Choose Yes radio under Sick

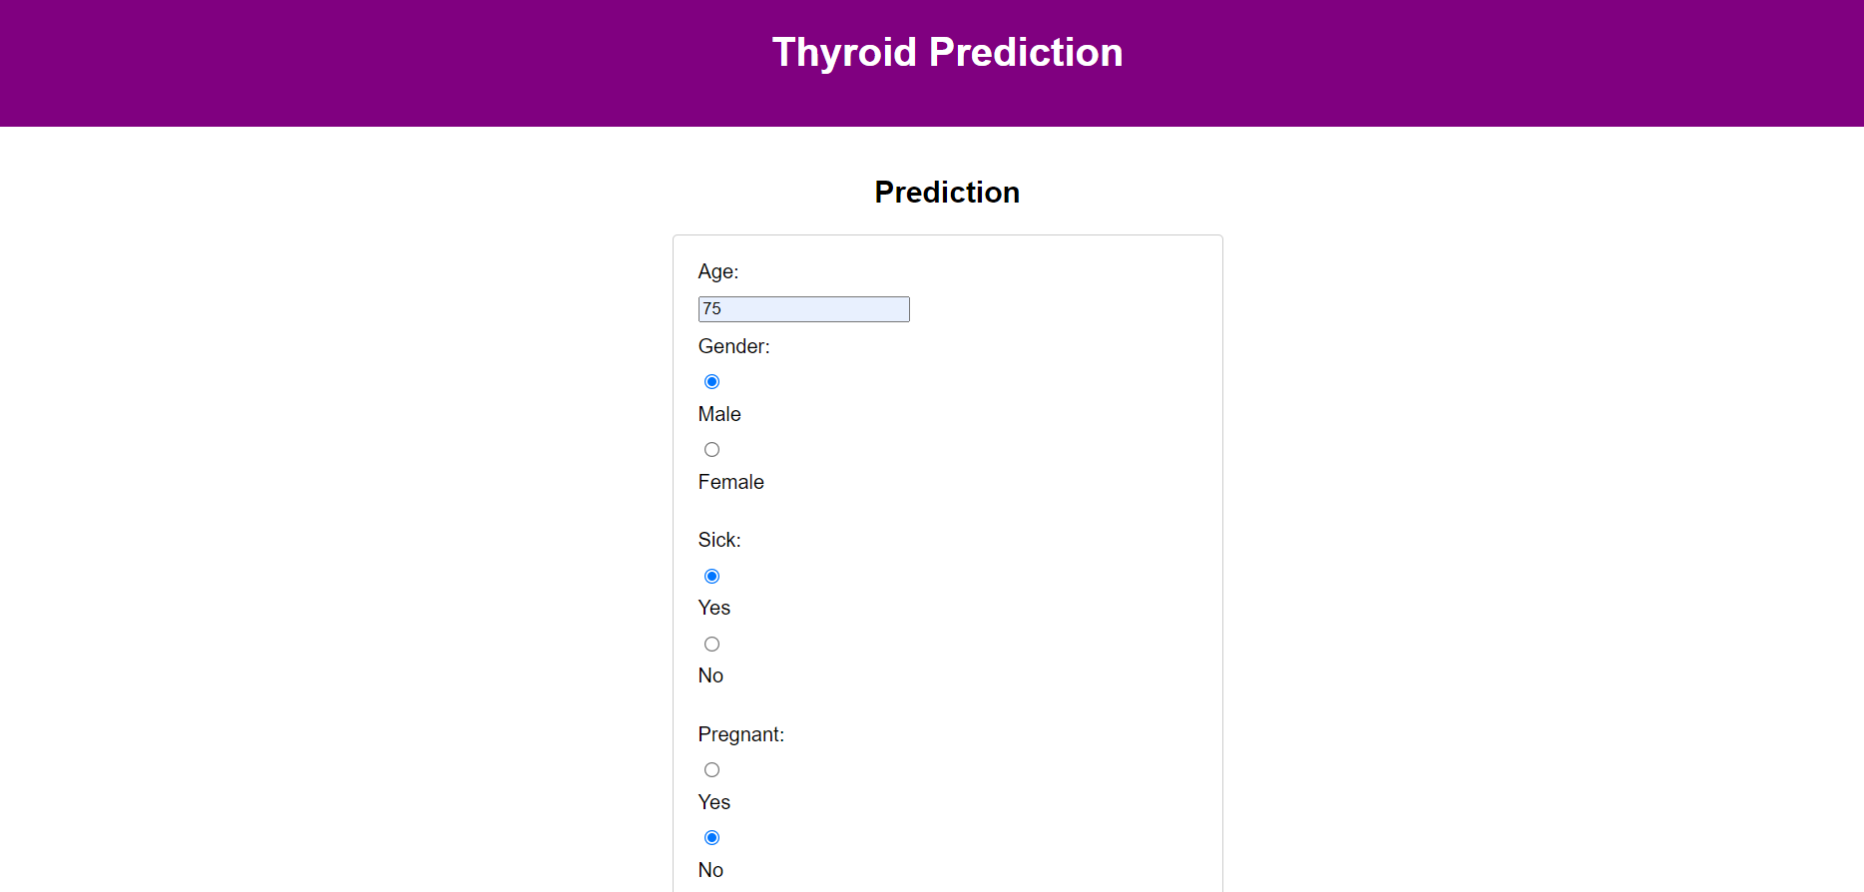pos(711,577)
